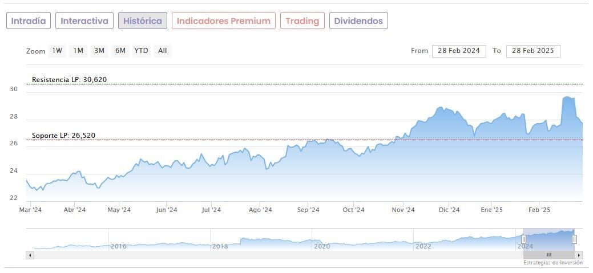Select the Histórica tab

[143, 21]
